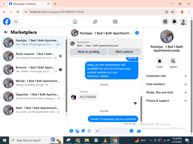
Task: Expand the Chat members section
Action: coord(166,84)
